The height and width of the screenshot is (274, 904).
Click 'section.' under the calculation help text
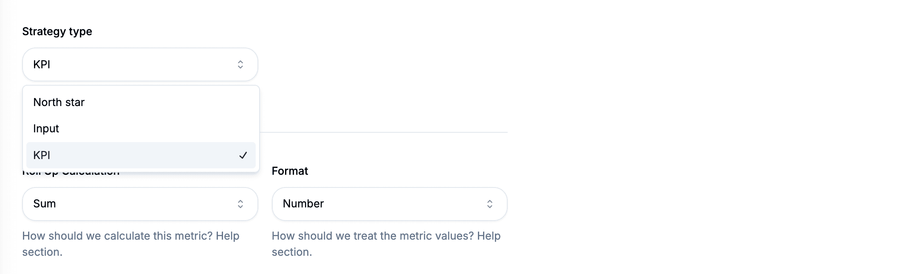(42, 252)
